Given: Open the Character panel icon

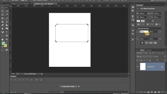Looking at the screenshot, I should point(133,31).
